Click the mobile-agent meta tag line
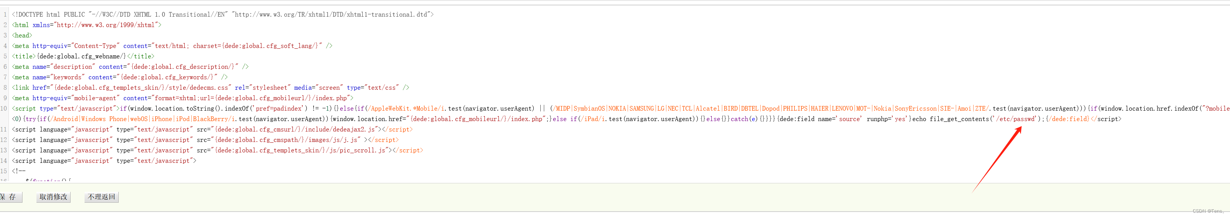The image size is (1230, 217). [x=182, y=99]
